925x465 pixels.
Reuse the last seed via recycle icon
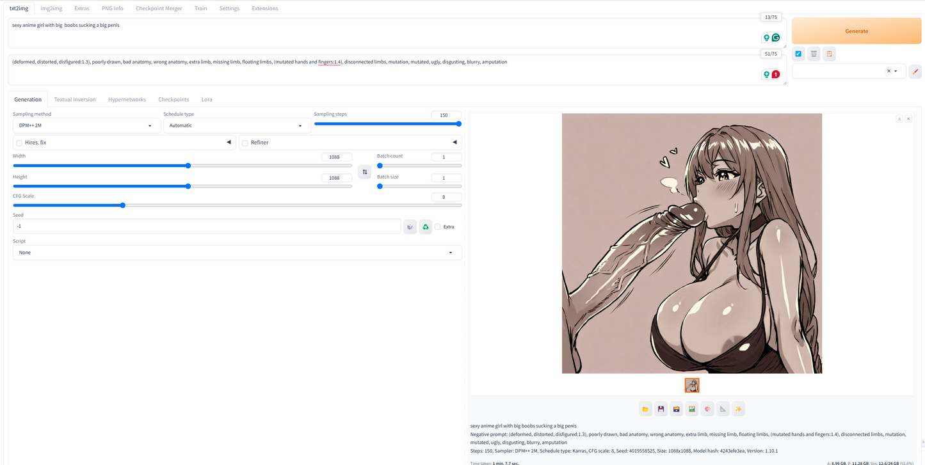tap(425, 226)
